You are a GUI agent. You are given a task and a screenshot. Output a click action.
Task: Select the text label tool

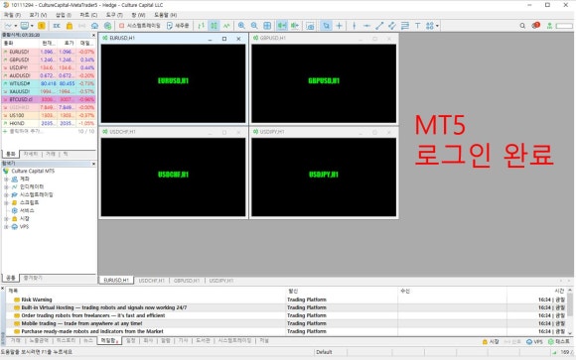pyautogui.click(x=418, y=26)
